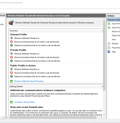Click the Private Profile heading
Image resolution: width=120 pixels, height=123 pixels.
coord(18,50)
